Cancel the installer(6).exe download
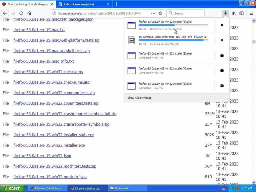Screen dimensions: 256x192 [x=222, y=25]
